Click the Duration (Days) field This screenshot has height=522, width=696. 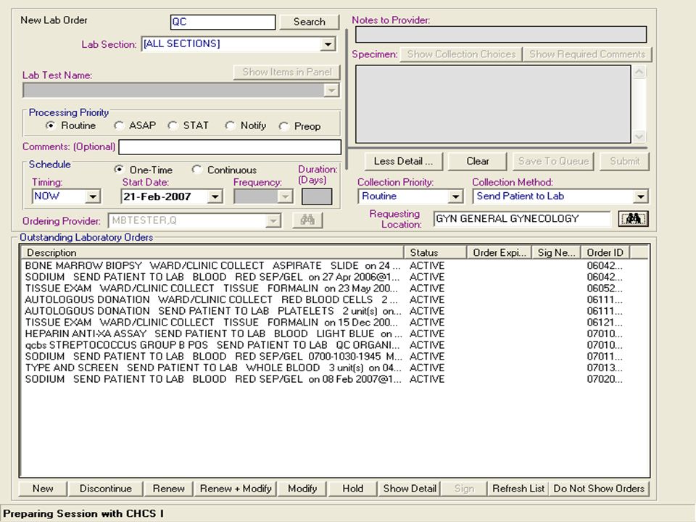(317, 196)
